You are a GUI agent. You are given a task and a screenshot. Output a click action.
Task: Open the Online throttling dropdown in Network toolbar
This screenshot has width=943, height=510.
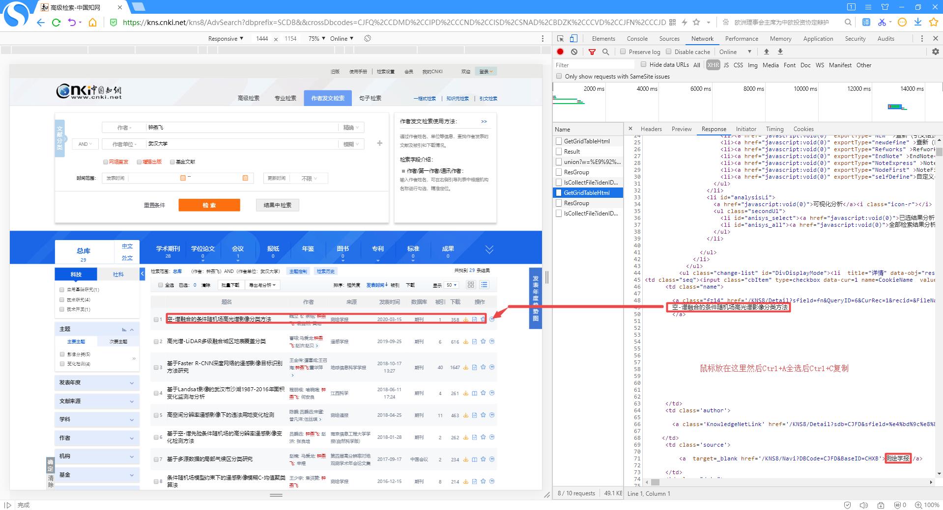[736, 52]
